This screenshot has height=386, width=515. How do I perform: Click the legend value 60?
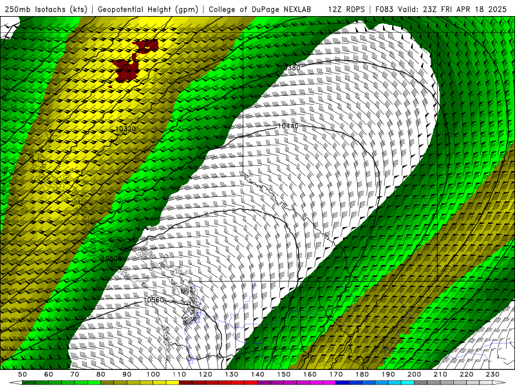pos(48,374)
